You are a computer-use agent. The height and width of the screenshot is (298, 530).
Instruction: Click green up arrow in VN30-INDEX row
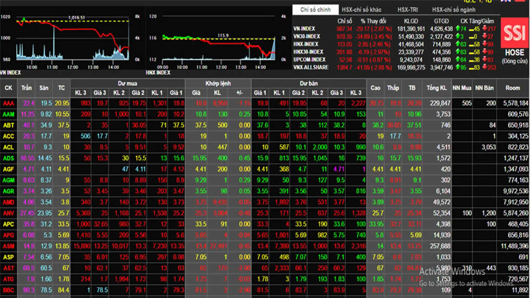[x=458, y=36]
